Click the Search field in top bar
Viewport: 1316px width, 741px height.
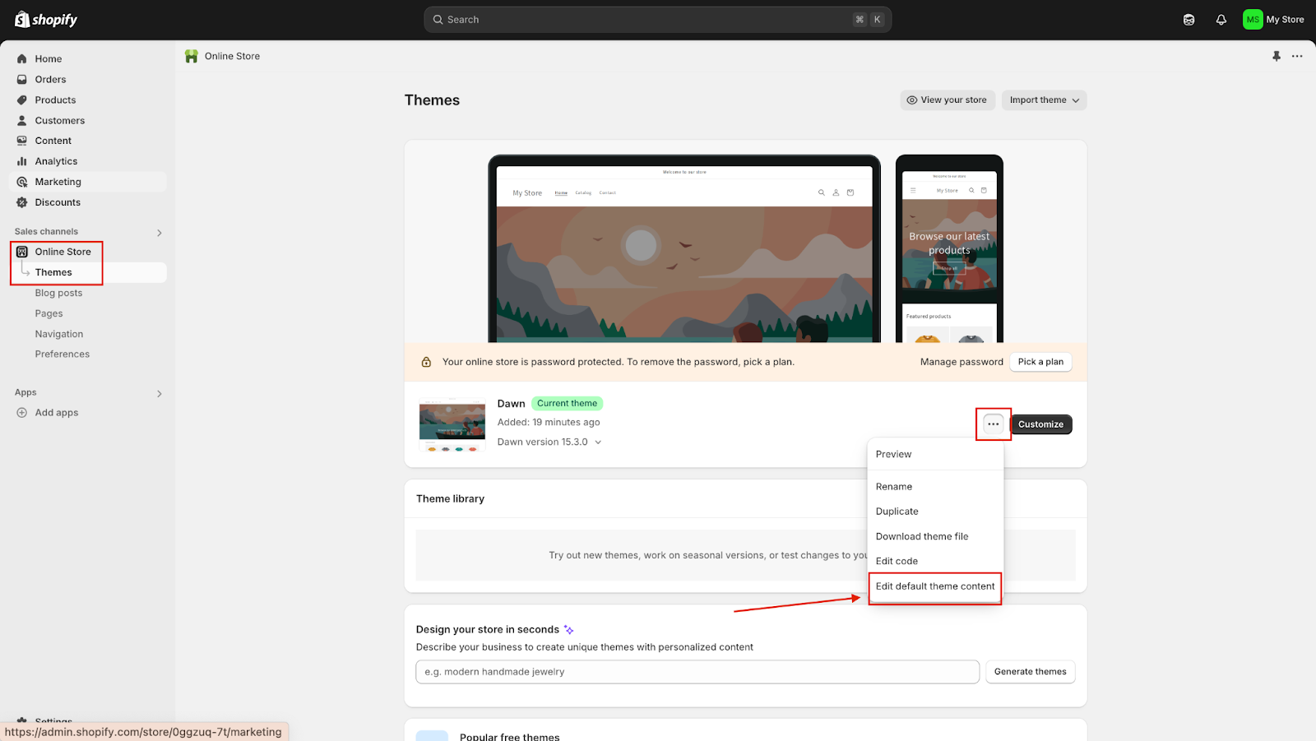click(x=657, y=20)
